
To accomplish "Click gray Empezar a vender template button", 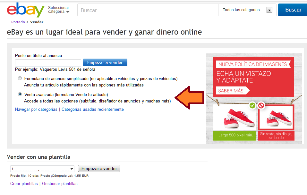I will coord(99,169).
